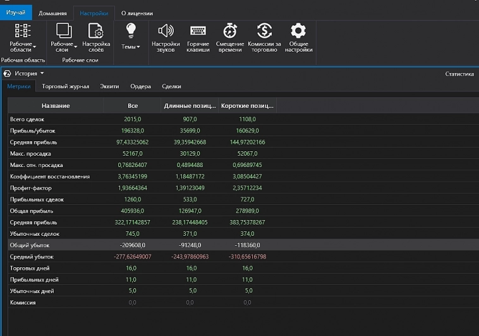Screen dimensions: 479x336
Task: Expand the История panel dropdown
Action: coord(42,74)
